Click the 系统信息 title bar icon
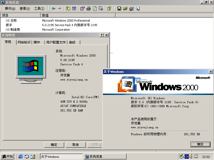 tap(3, 2)
